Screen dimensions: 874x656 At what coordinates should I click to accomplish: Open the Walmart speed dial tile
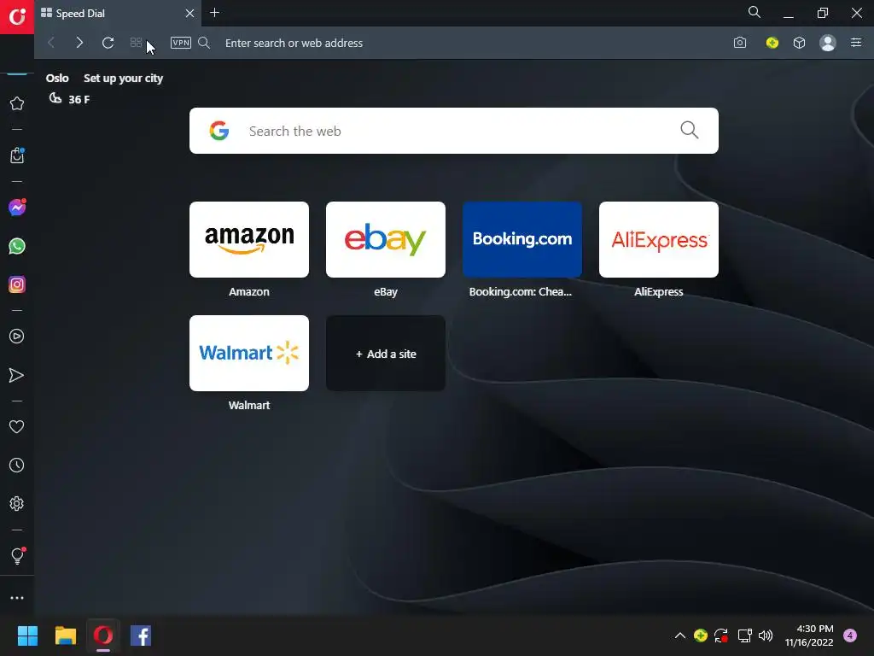pyautogui.click(x=249, y=353)
